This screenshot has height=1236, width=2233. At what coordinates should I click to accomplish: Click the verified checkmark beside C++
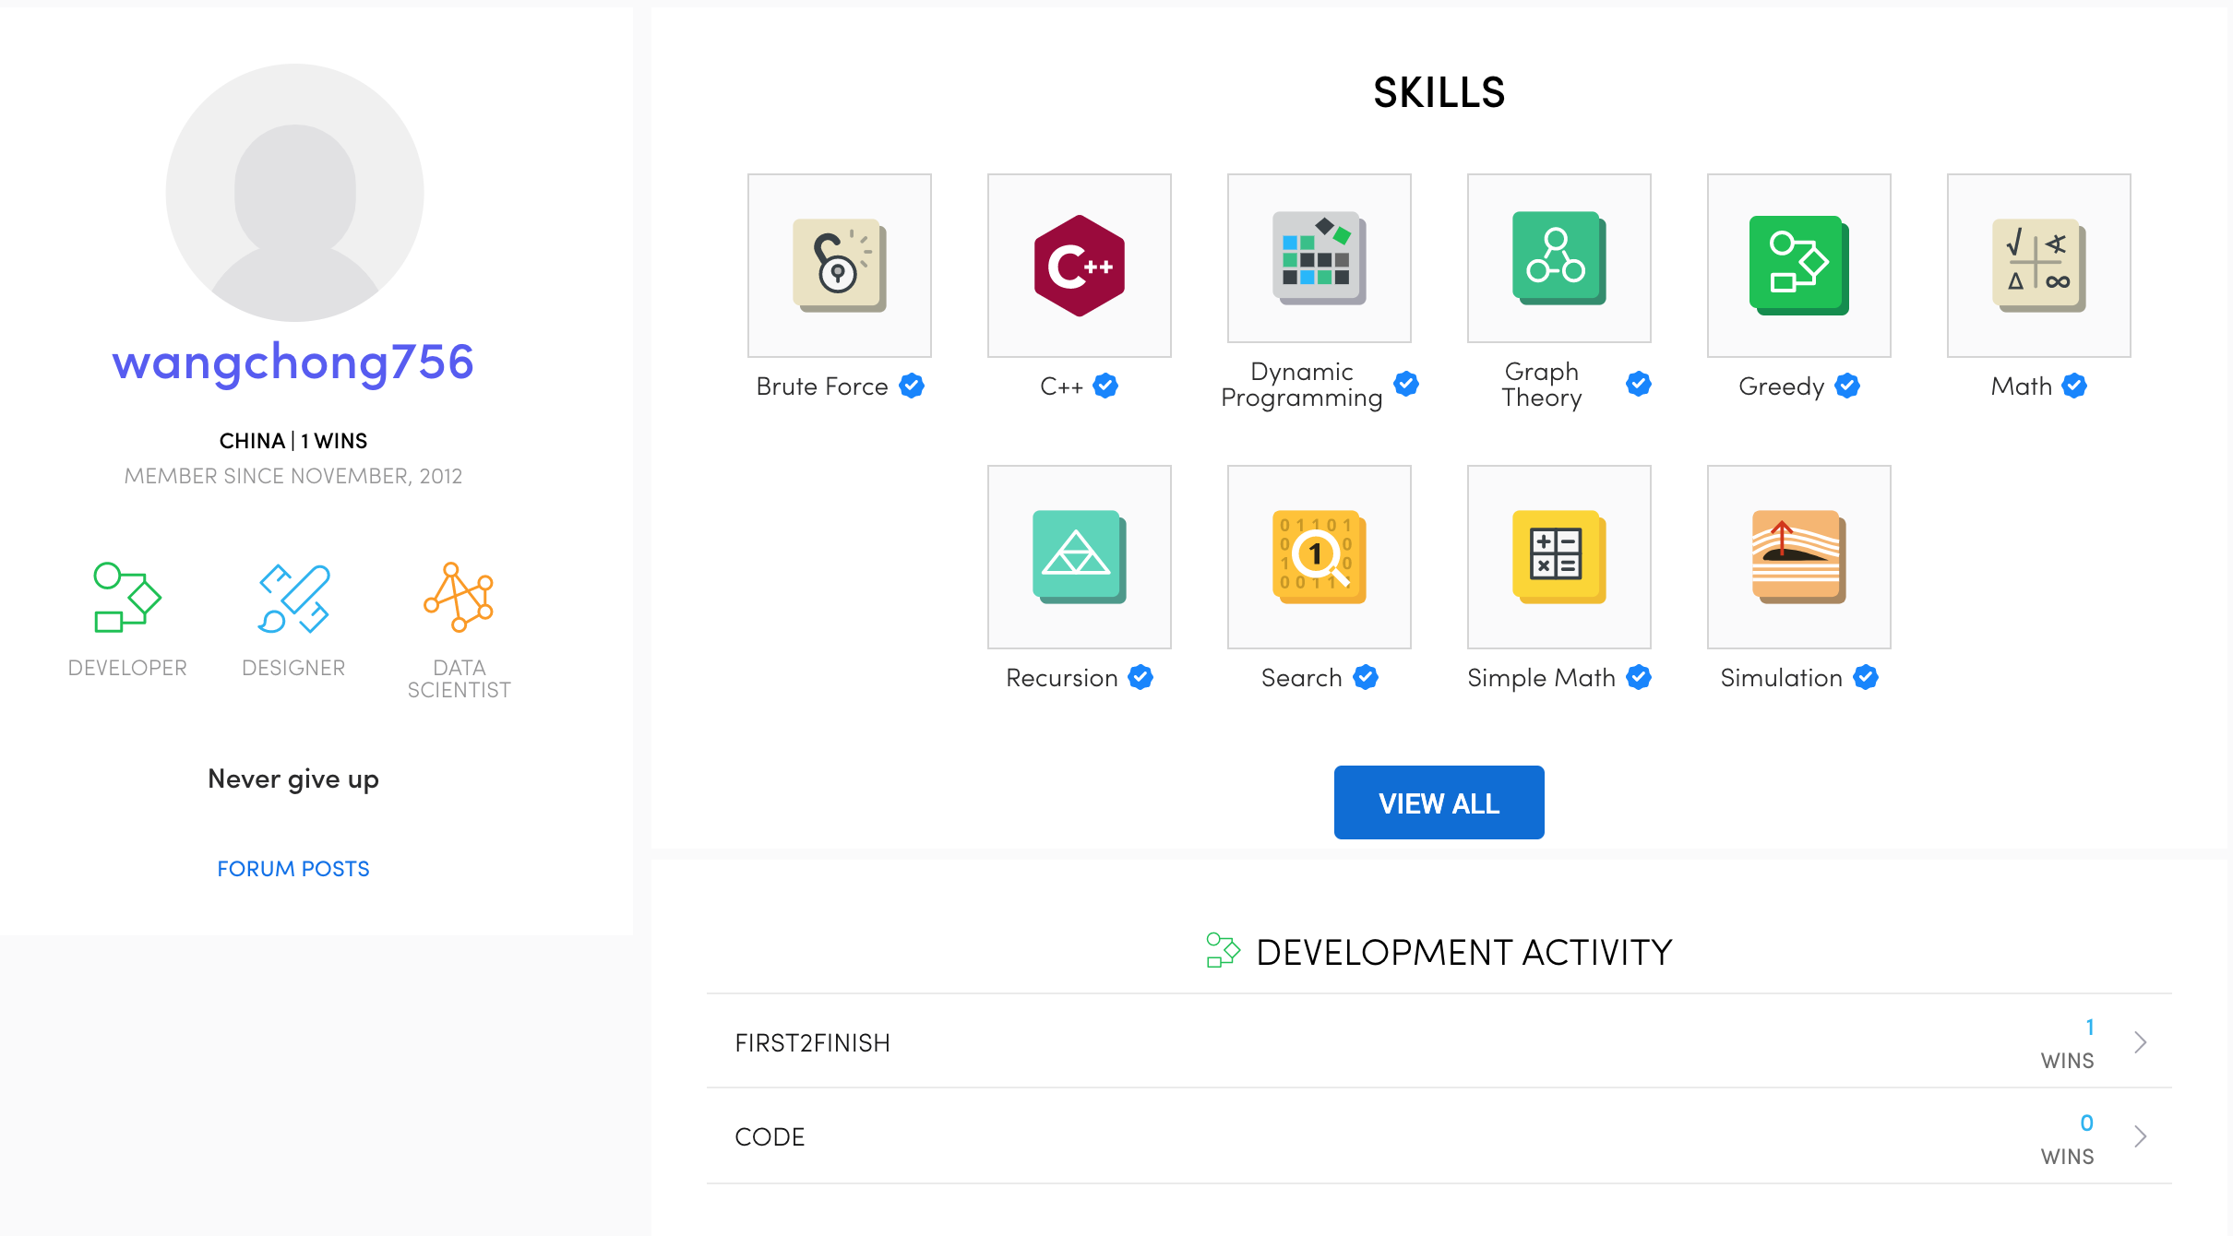pyautogui.click(x=1105, y=386)
